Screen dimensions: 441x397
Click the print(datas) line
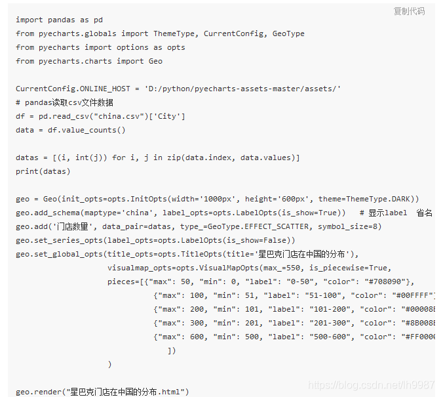point(43,171)
